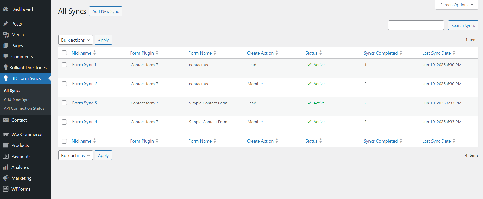Sort by Form Plugin using header sort arrows
Viewport: 483px width, 199px height.
pyautogui.click(x=157, y=53)
